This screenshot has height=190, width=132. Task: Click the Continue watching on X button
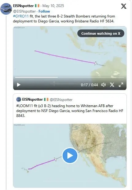pyautogui.click(x=101, y=33)
